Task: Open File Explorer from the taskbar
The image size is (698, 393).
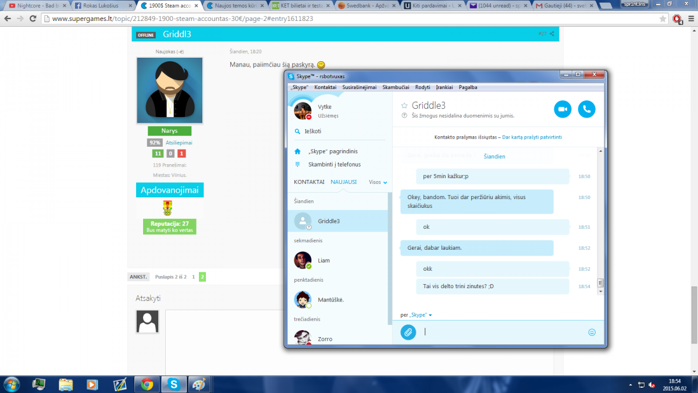Action: tap(66, 384)
